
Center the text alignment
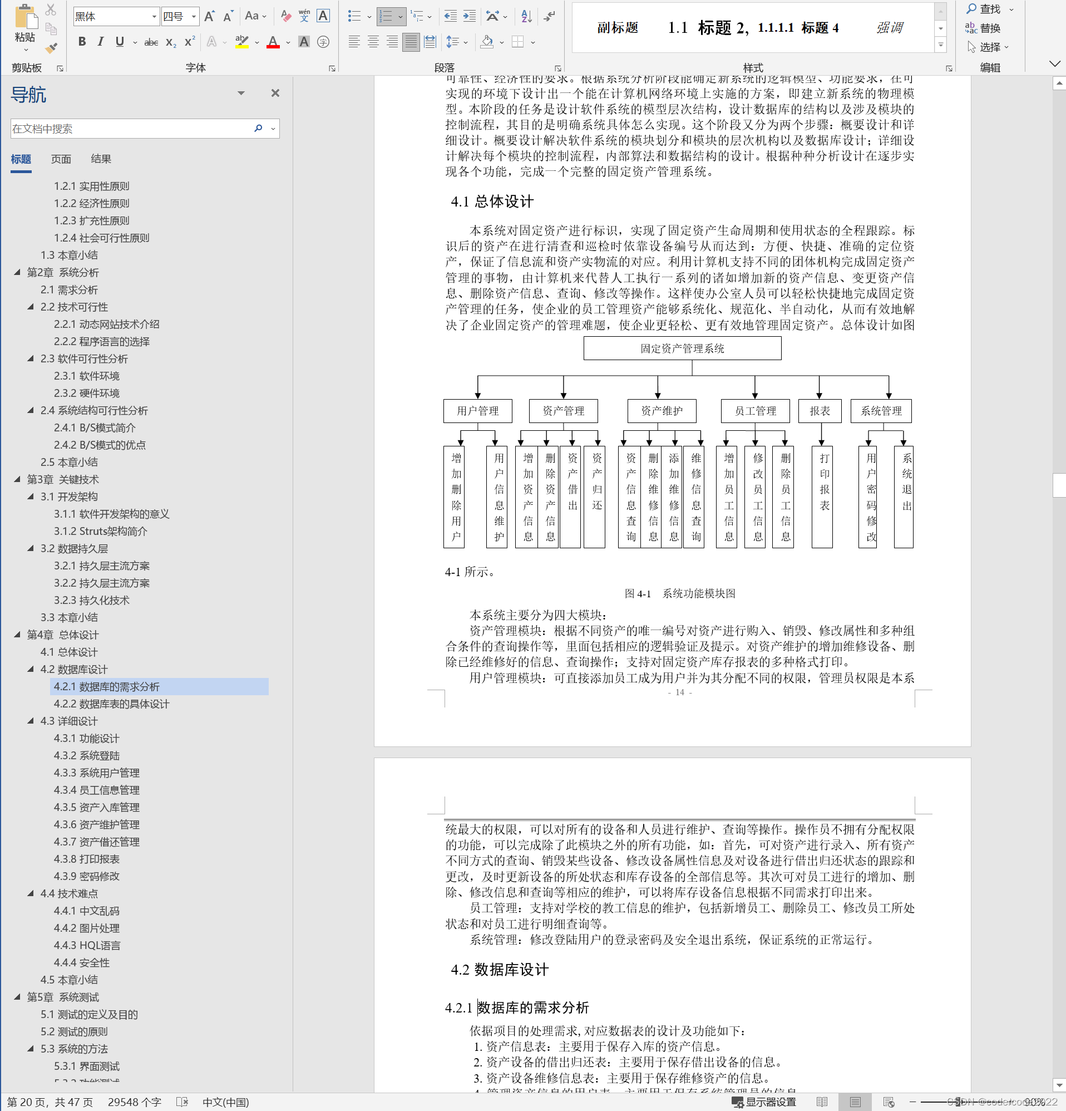pos(373,42)
